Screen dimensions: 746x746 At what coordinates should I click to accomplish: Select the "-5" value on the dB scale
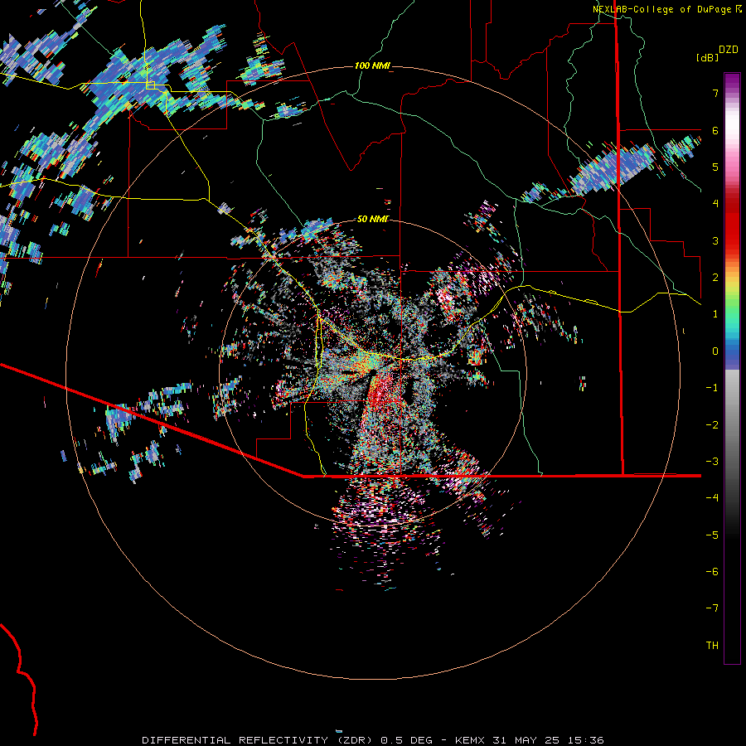(x=712, y=535)
